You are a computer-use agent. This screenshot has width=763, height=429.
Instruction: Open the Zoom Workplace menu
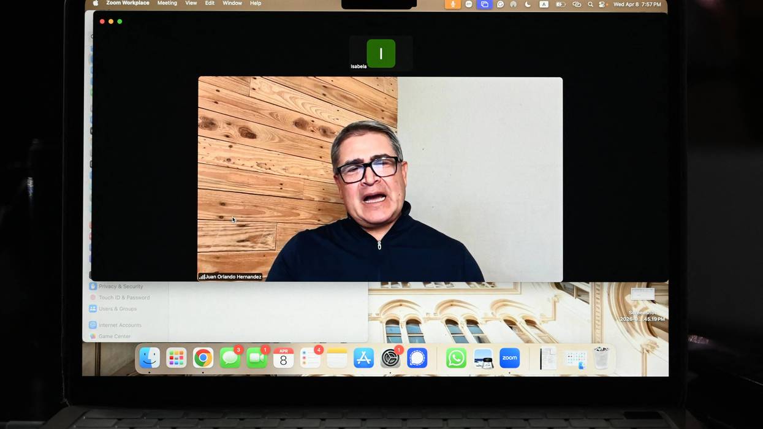click(x=127, y=3)
